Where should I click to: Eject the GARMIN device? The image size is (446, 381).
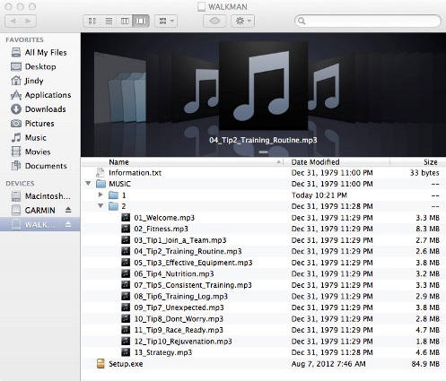[x=68, y=210]
